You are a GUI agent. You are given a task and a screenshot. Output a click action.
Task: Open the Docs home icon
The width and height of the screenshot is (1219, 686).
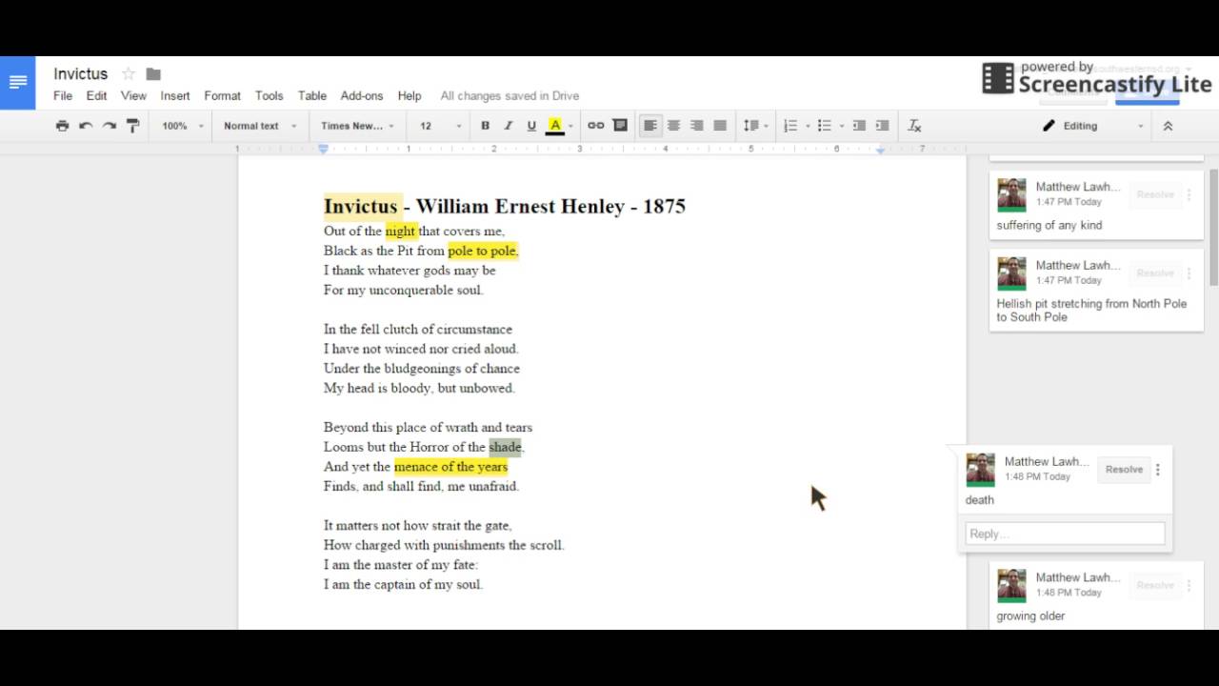tap(17, 83)
